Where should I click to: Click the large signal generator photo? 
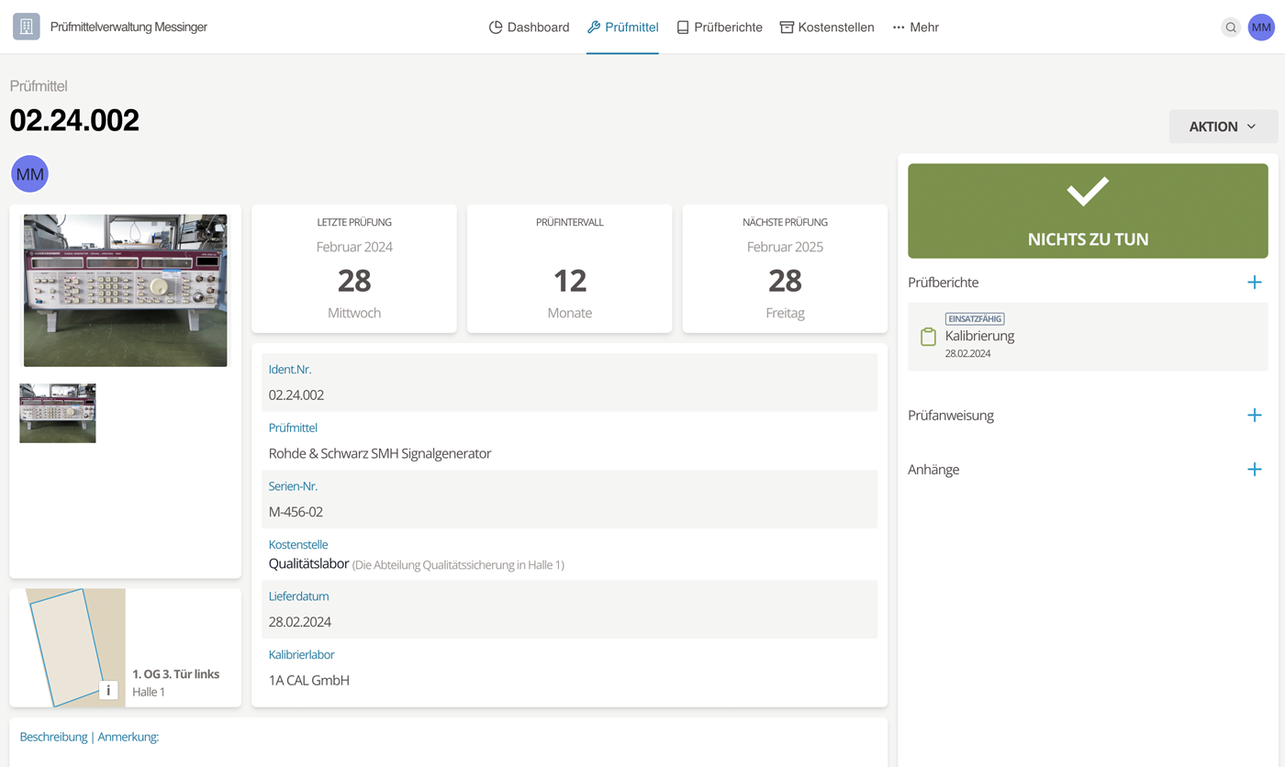pyautogui.click(x=126, y=291)
